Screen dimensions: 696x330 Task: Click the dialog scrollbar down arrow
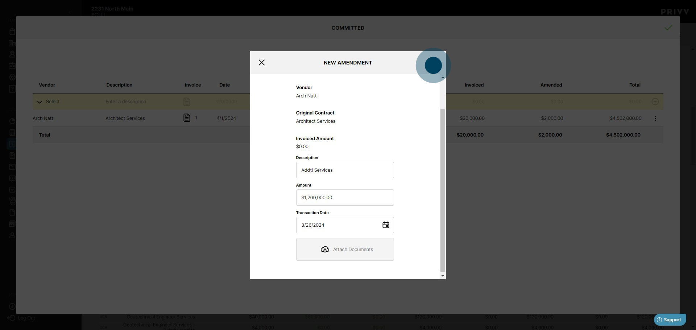[x=443, y=276]
